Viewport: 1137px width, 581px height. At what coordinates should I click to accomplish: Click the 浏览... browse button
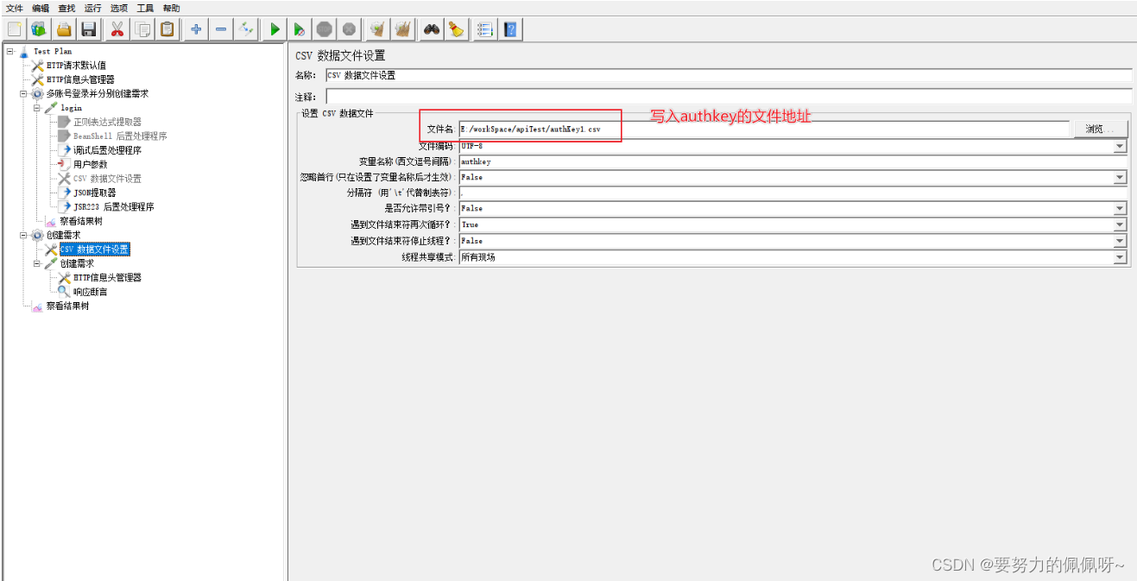(x=1101, y=129)
